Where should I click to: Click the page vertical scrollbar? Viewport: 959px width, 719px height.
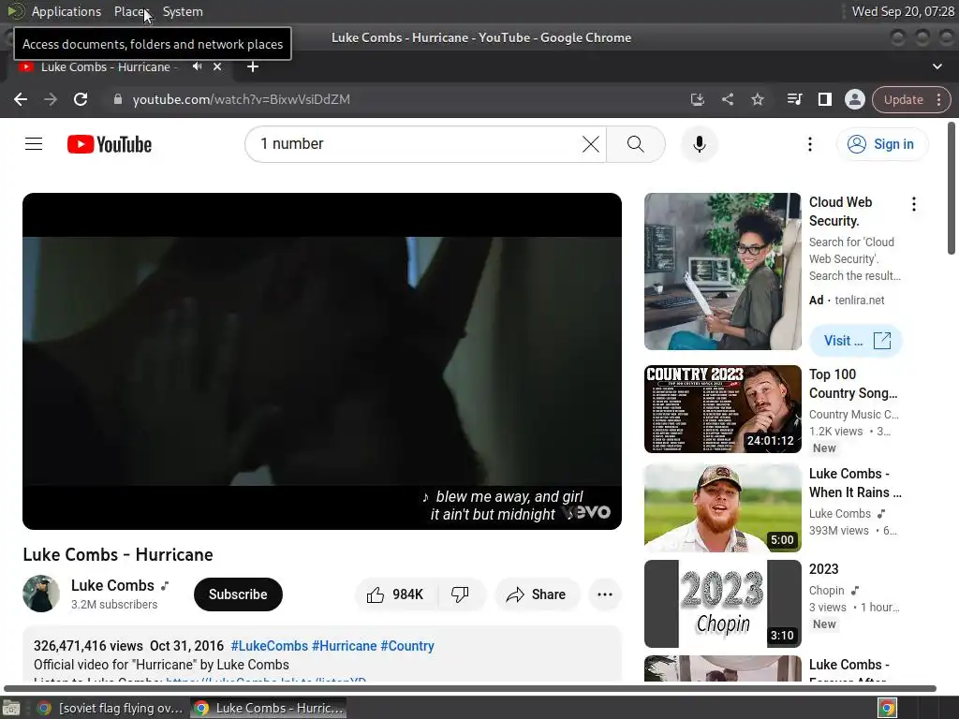(952, 188)
